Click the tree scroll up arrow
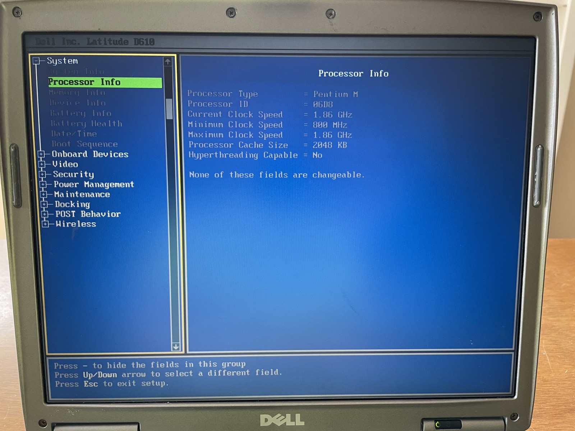The image size is (575, 431). (x=167, y=62)
